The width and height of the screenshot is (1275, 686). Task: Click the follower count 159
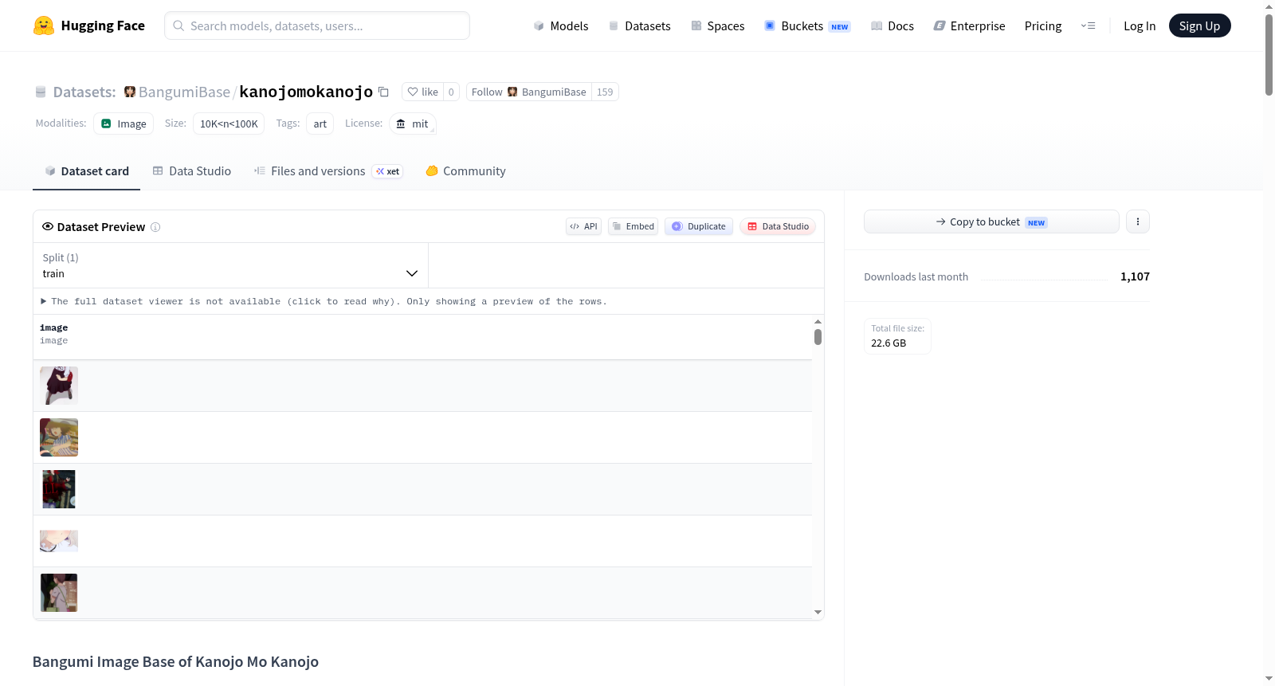coord(605,92)
